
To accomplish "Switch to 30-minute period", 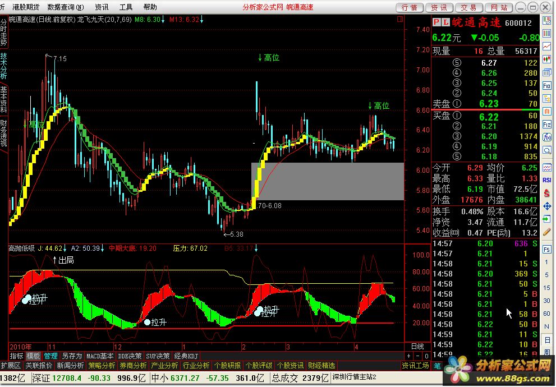I will pyautogui.click(x=547, y=301).
